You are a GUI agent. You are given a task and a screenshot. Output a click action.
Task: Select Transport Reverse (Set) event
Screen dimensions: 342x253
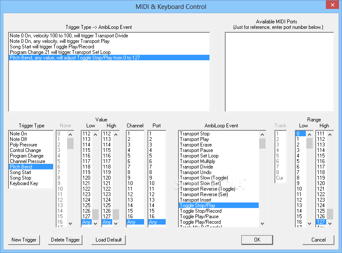[219, 194]
